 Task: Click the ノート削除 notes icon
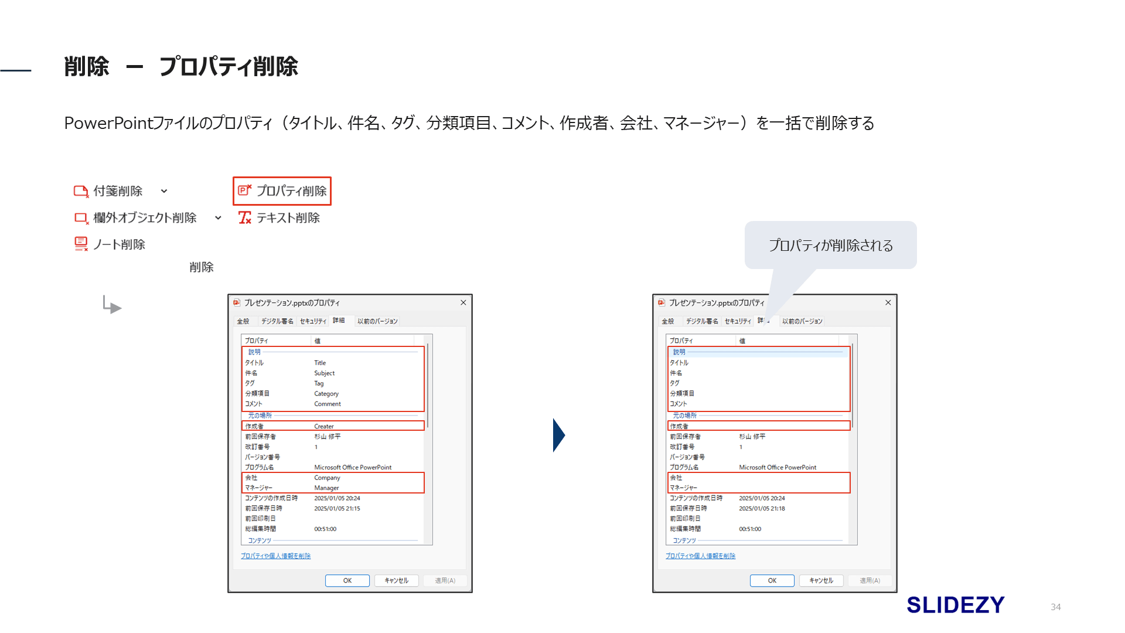81,244
